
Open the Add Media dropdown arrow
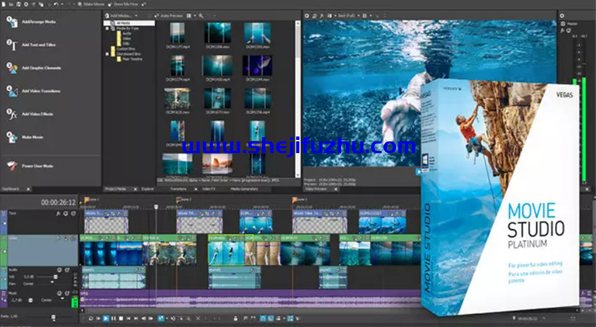[x=136, y=15]
